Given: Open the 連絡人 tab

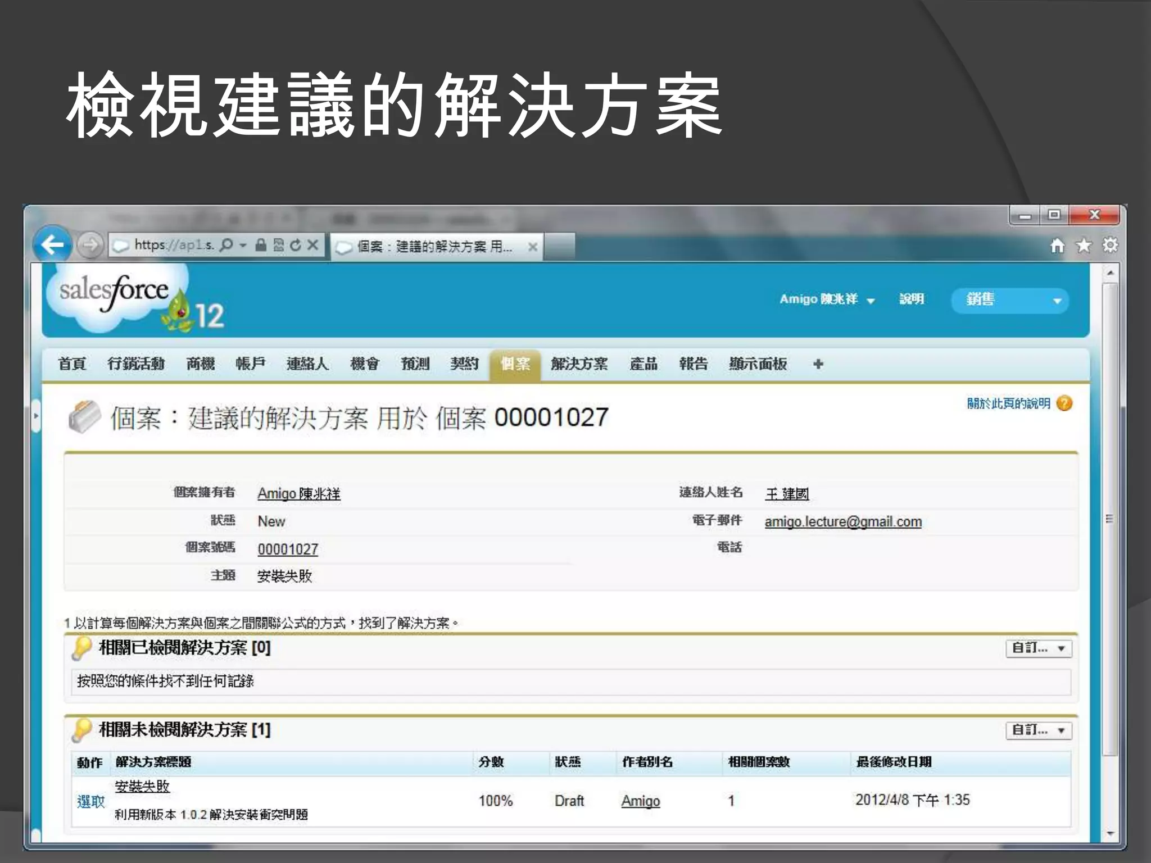Looking at the screenshot, I should 307,364.
